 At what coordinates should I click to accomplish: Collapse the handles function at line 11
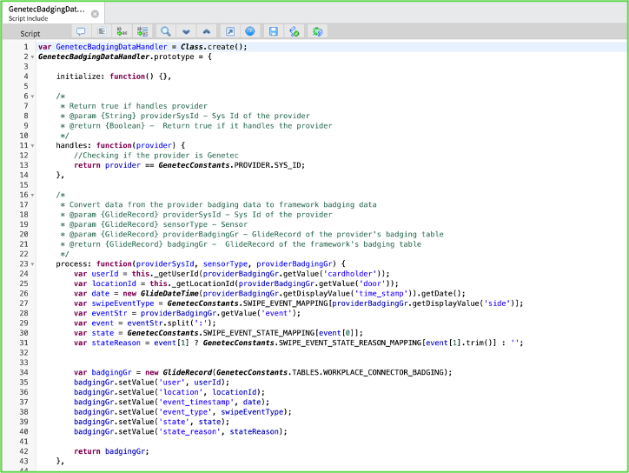32,145
